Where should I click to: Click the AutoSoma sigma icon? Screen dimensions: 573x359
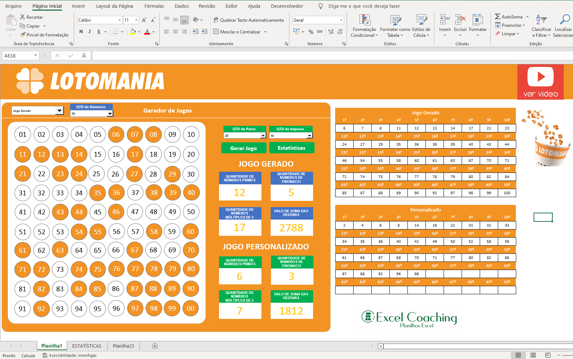pyautogui.click(x=497, y=17)
